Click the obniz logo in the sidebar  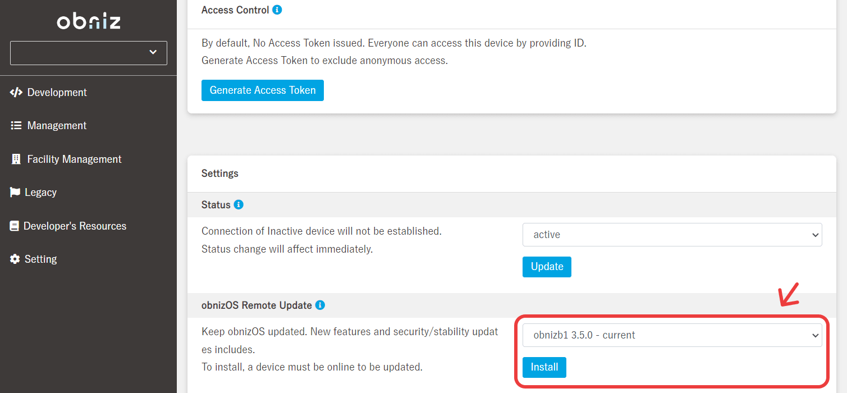pyautogui.click(x=89, y=21)
